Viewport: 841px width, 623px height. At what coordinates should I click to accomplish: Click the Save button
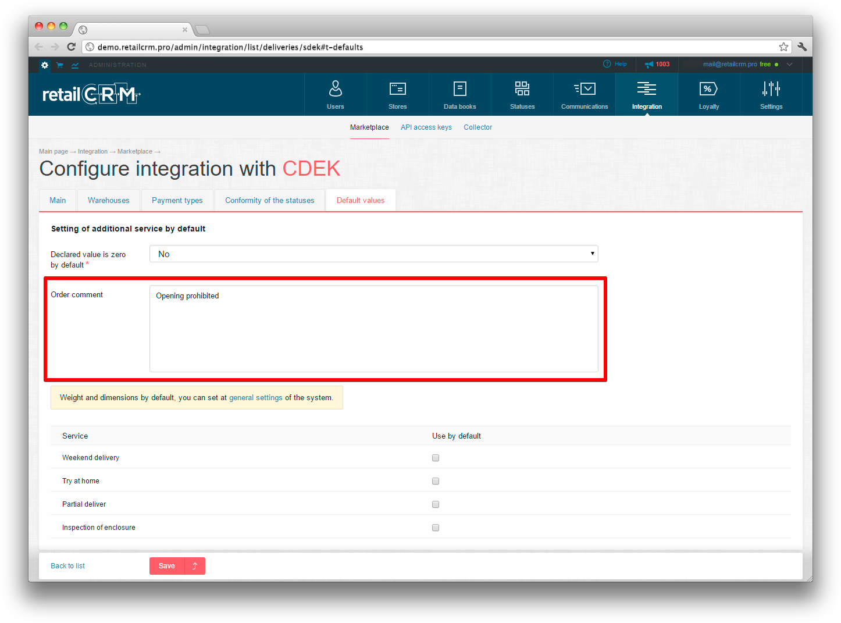[167, 566]
